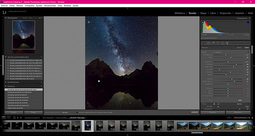Collapse the left panel group arrow
This screenshot has height=136, width=255.
1,66
